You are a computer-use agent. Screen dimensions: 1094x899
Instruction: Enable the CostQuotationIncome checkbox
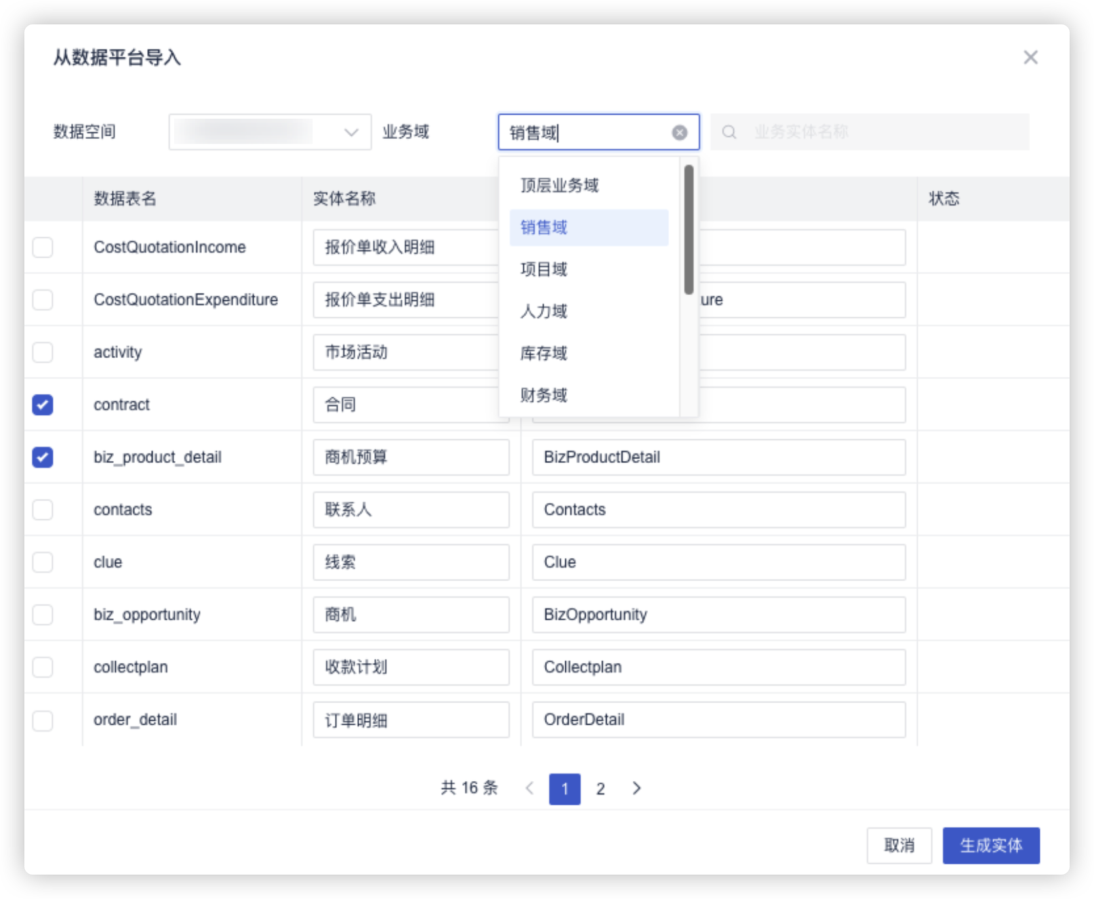point(43,247)
